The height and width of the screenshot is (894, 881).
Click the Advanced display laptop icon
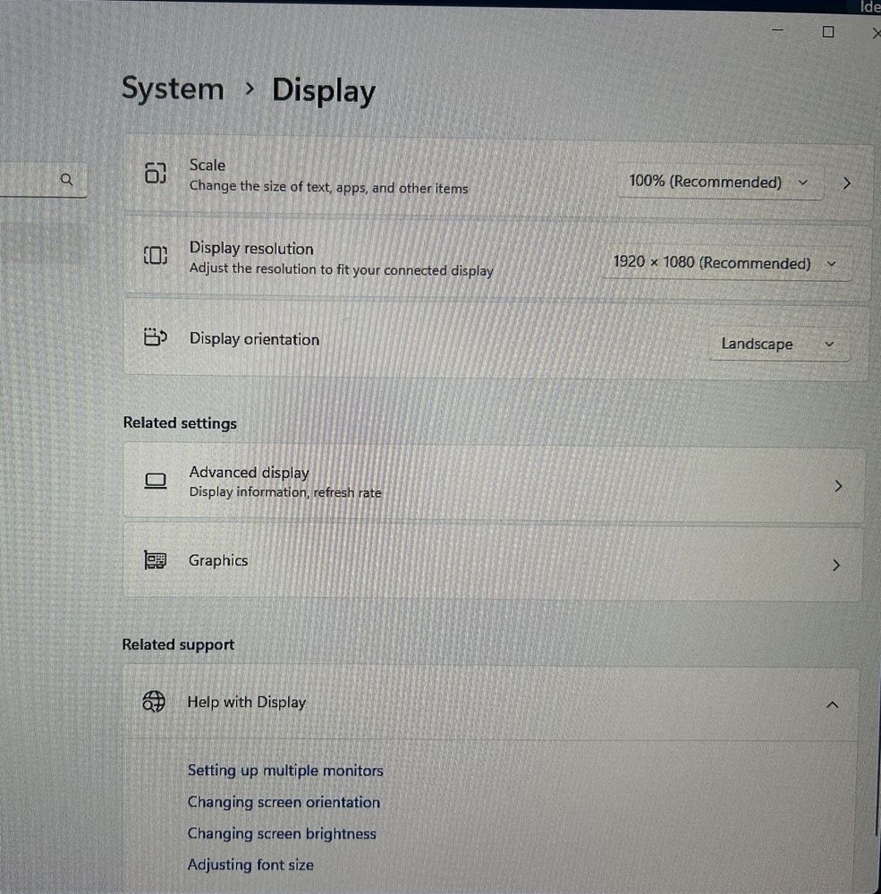point(156,481)
